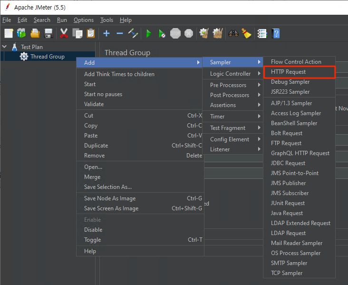
Task: Expand the Timer submenu arrow
Action: point(259,116)
